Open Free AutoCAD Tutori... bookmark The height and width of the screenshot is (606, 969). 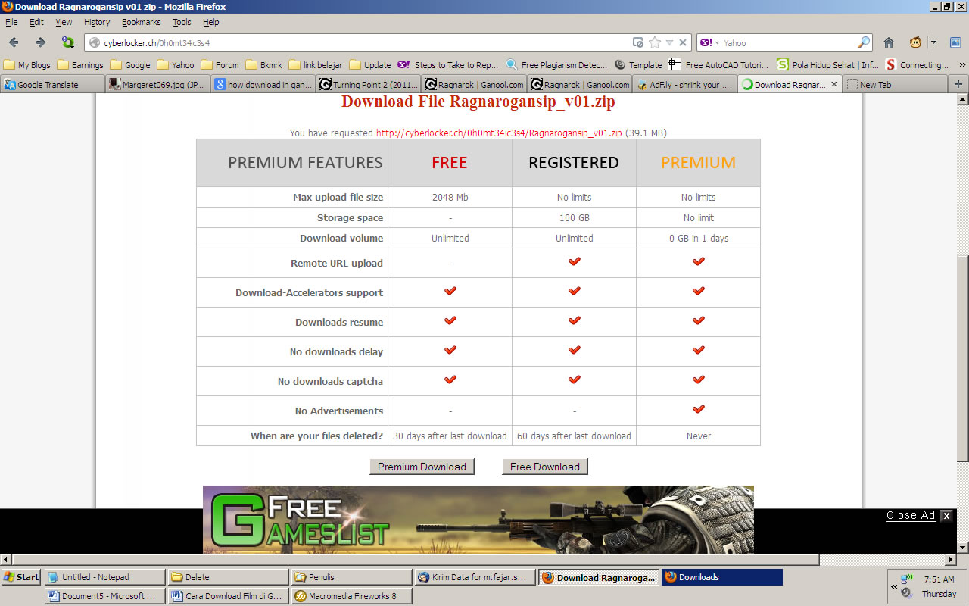718,65
